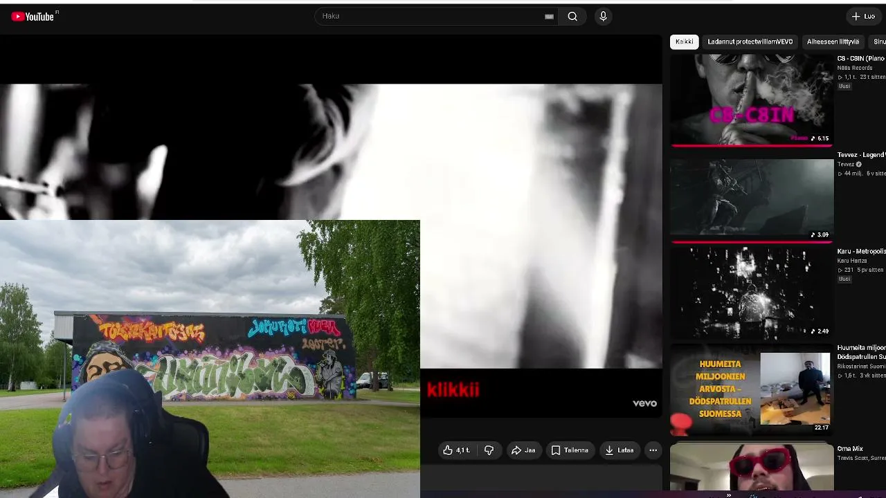
Task: Like the video with thumbs up
Action: click(x=456, y=450)
